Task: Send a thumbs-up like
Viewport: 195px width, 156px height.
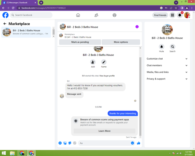Action: (138, 143)
